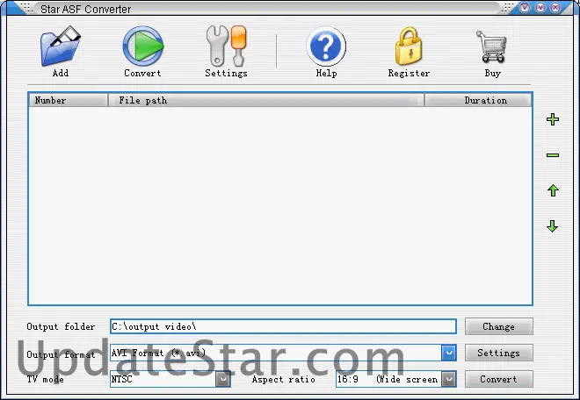Open Buy with the shopping cart icon
The height and width of the screenshot is (400, 580).
[492, 46]
